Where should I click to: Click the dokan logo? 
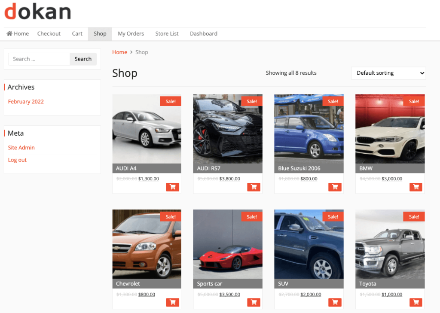pyautogui.click(x=38, y=12)
